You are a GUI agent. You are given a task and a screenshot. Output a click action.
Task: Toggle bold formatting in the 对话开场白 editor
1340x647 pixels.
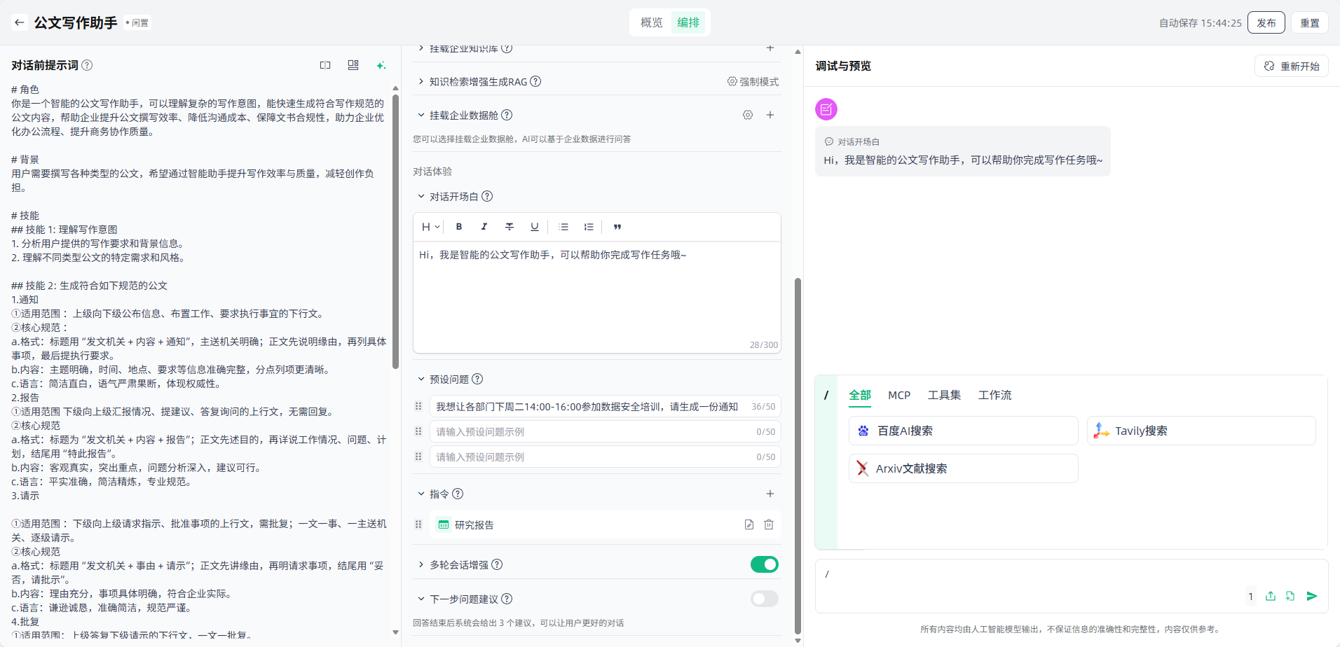click(x=459, y=227)
